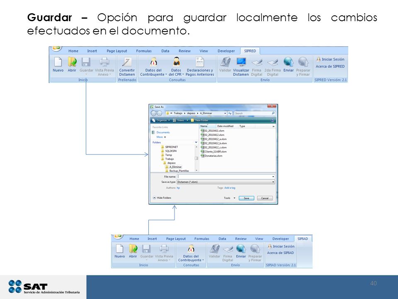Viewport: 398px width, 299px height.
Task: Open Save as type dropdown
Action: pos(226,182)
